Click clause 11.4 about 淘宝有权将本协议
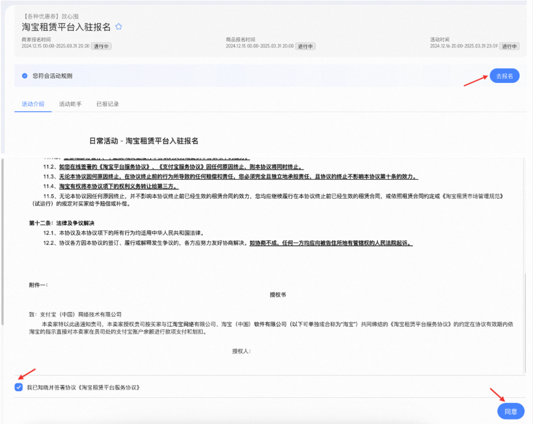The width and height of the screenshot is (533, 424). point(111,187)
